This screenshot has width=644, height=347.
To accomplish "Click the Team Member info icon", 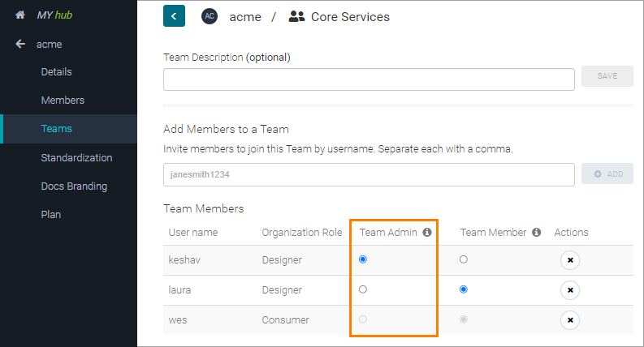I will coord(536,233).
